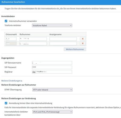The image size is (121, 118).
Task: Click the Rufnummer field in the second row
Action: point(33,43)
